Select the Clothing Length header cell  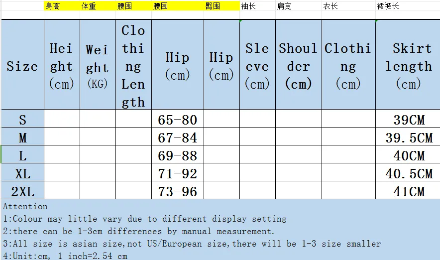point(133,66)
